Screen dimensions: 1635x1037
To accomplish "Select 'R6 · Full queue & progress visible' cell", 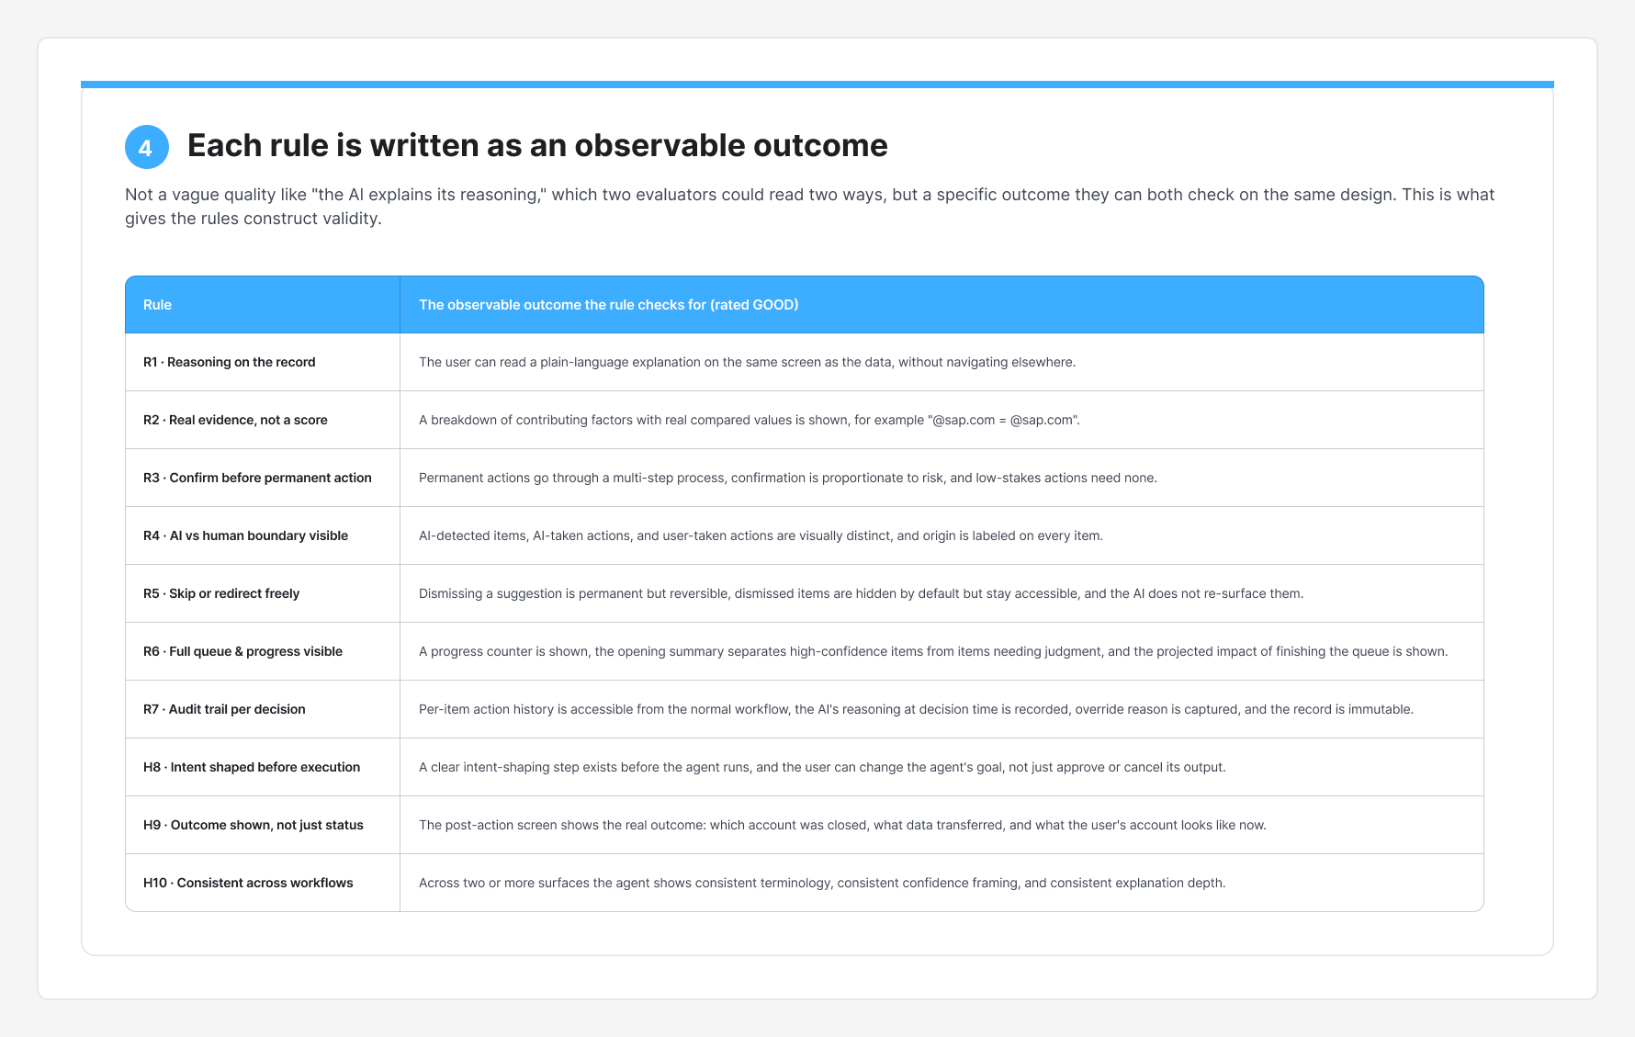I will click(263, 651).
